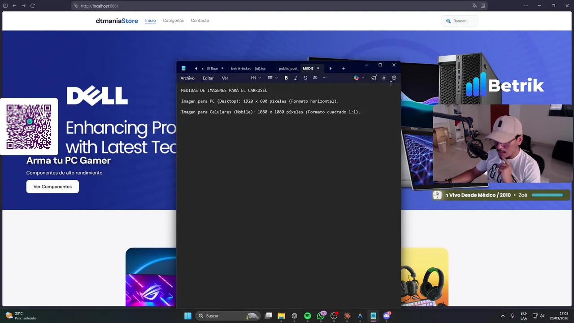Open the volume control in the tray

[542, 316]
